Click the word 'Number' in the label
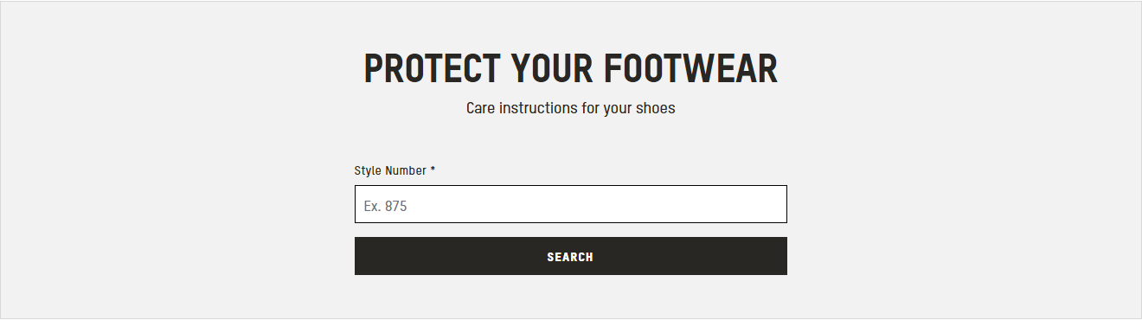Screen dimensions: 1142x320 (406, 170)
